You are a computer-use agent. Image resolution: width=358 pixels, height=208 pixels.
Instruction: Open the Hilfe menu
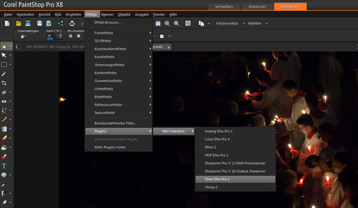click(x=173, y=14)
